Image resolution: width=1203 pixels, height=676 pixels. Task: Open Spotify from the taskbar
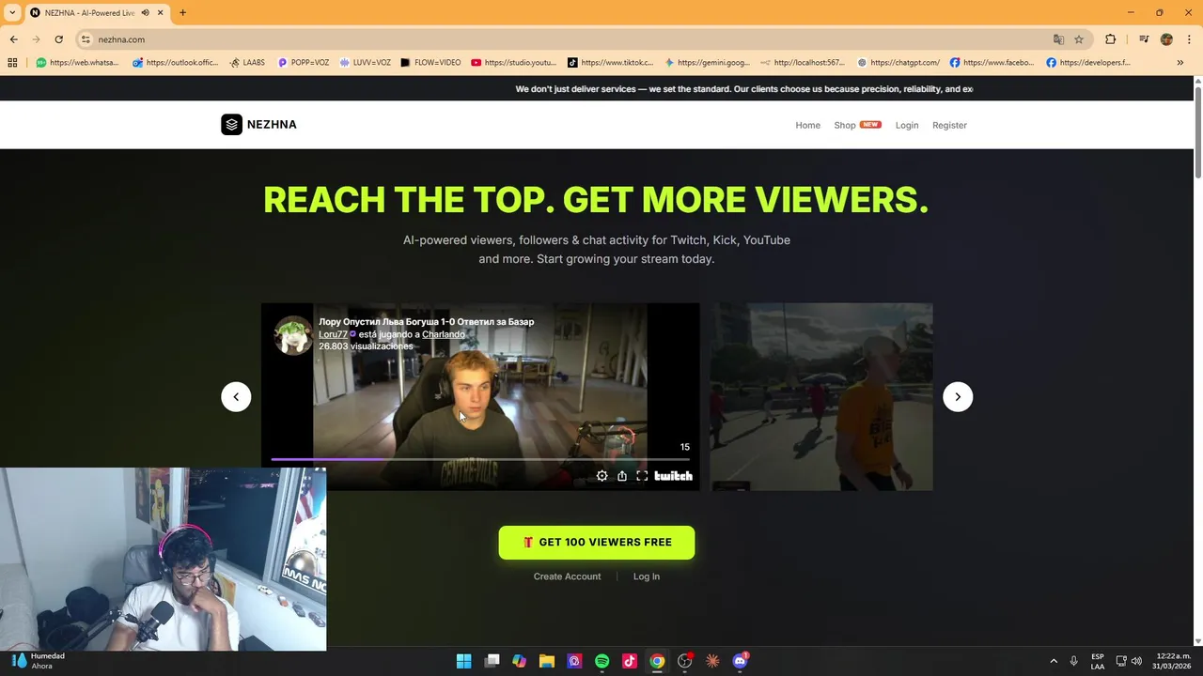pos(601,661)
